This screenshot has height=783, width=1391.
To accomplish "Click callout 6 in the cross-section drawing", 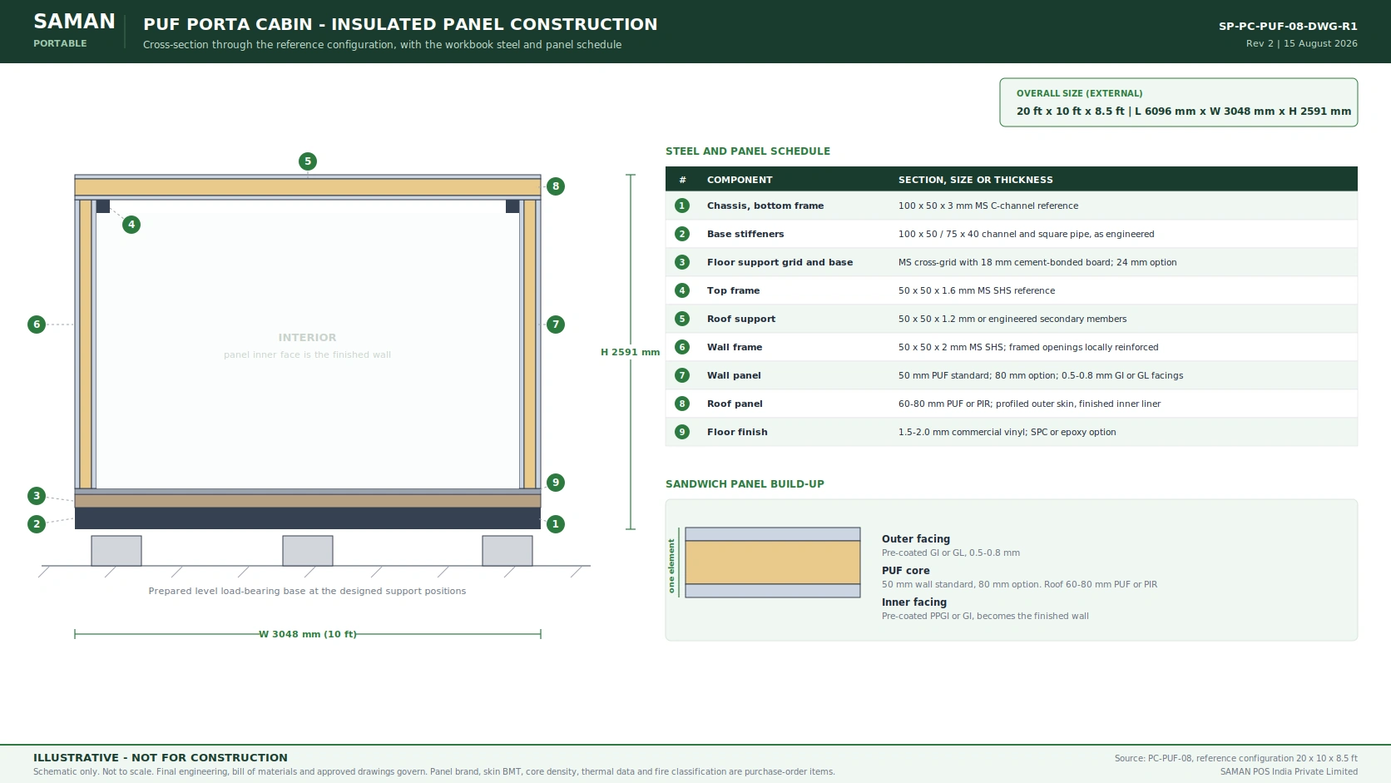I will click(x=37, y=325).
